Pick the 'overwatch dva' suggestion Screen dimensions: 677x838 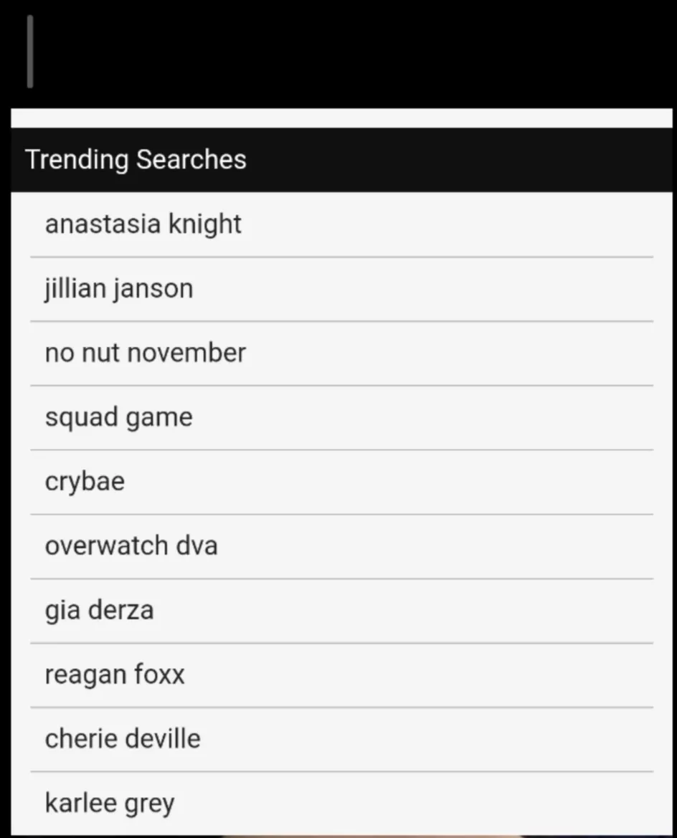click(x=131, y=546)
